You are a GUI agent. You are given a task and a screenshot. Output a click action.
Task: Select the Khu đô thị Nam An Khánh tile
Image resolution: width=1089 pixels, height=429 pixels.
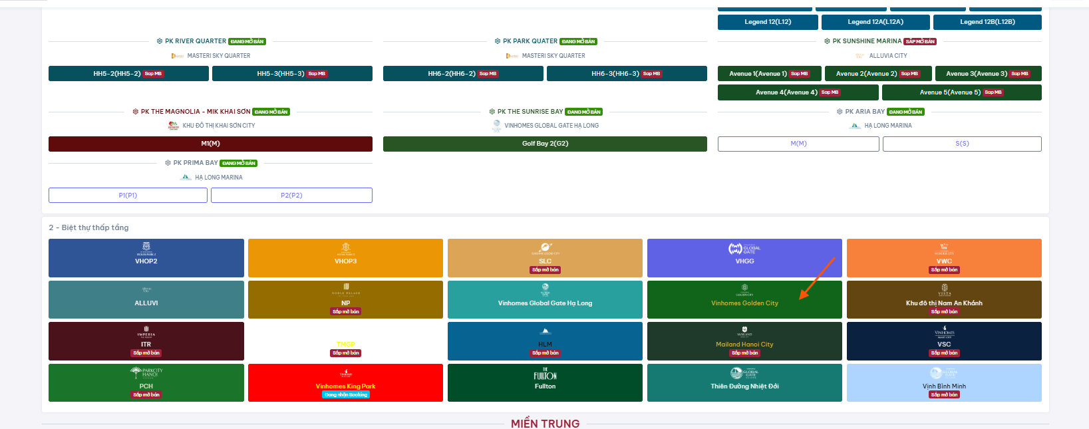click(x=944, y=299)
